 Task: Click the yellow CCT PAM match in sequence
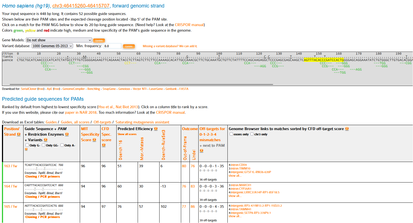coord(130,63)
